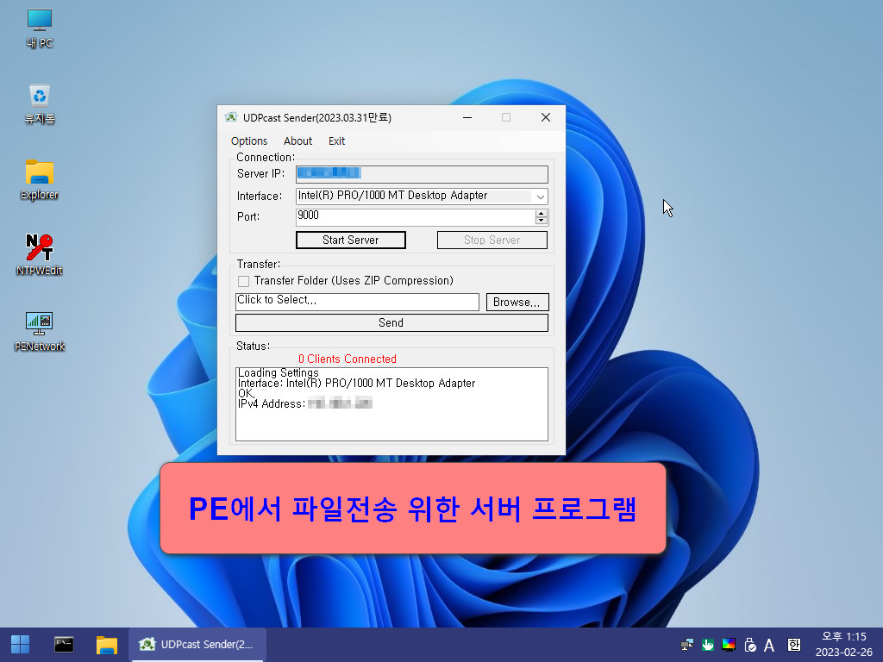Click the UDPcast Sender title bar icon
The image size is (883, 662).
click(x=231, y=117)
